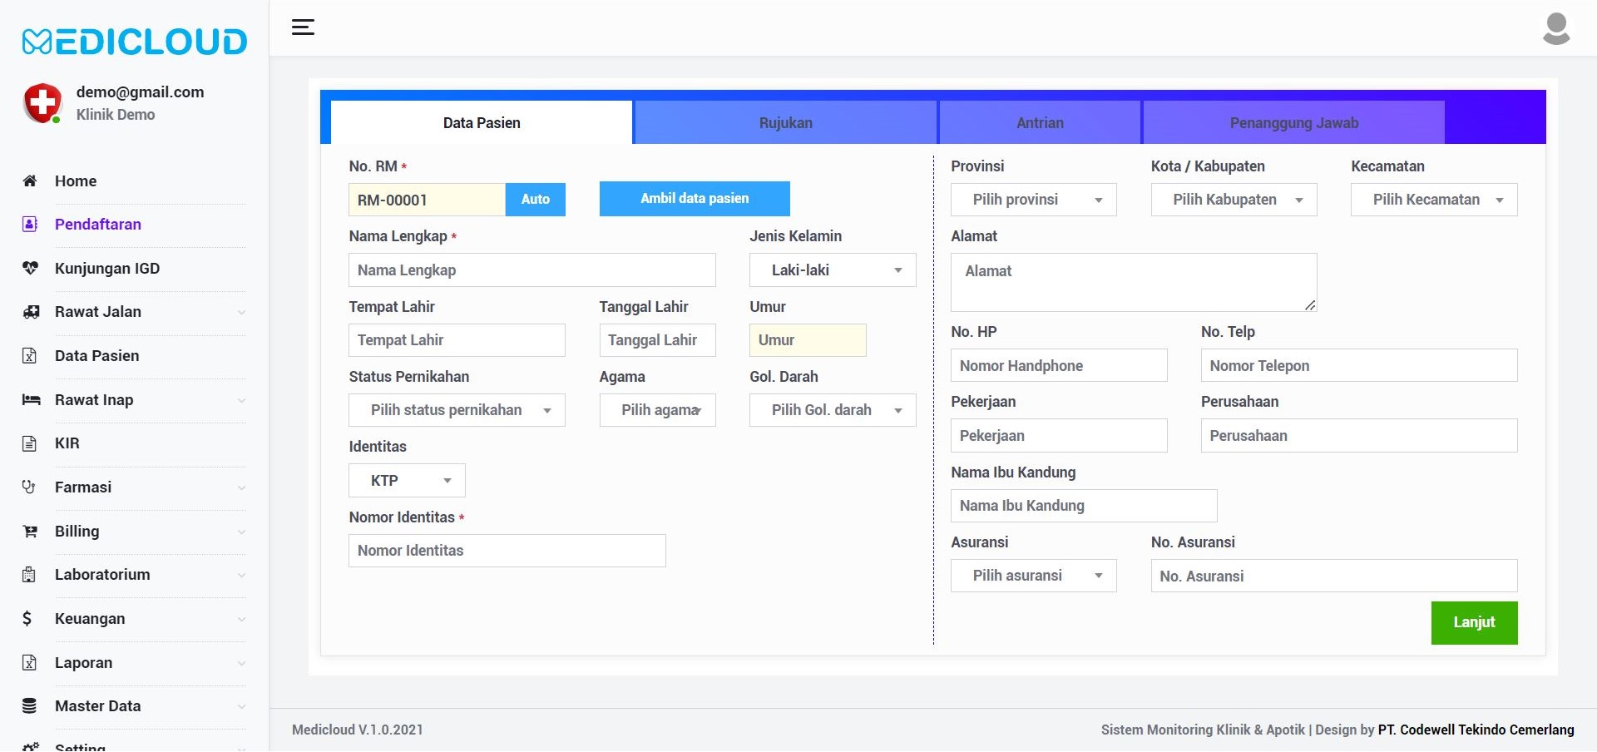Click the Home house icon

(x=30, y=181)
